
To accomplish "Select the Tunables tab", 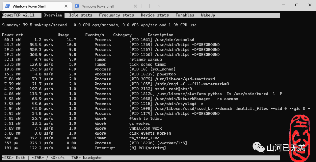I will tap(185, 15).
